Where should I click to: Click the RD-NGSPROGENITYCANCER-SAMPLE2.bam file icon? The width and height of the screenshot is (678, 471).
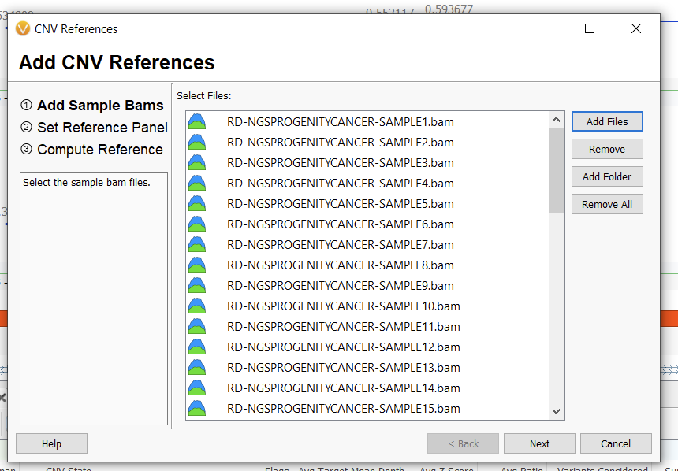click(196, 143)
